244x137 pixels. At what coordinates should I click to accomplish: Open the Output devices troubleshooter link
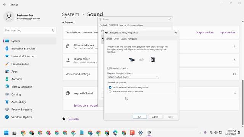[x=204, y=33]
